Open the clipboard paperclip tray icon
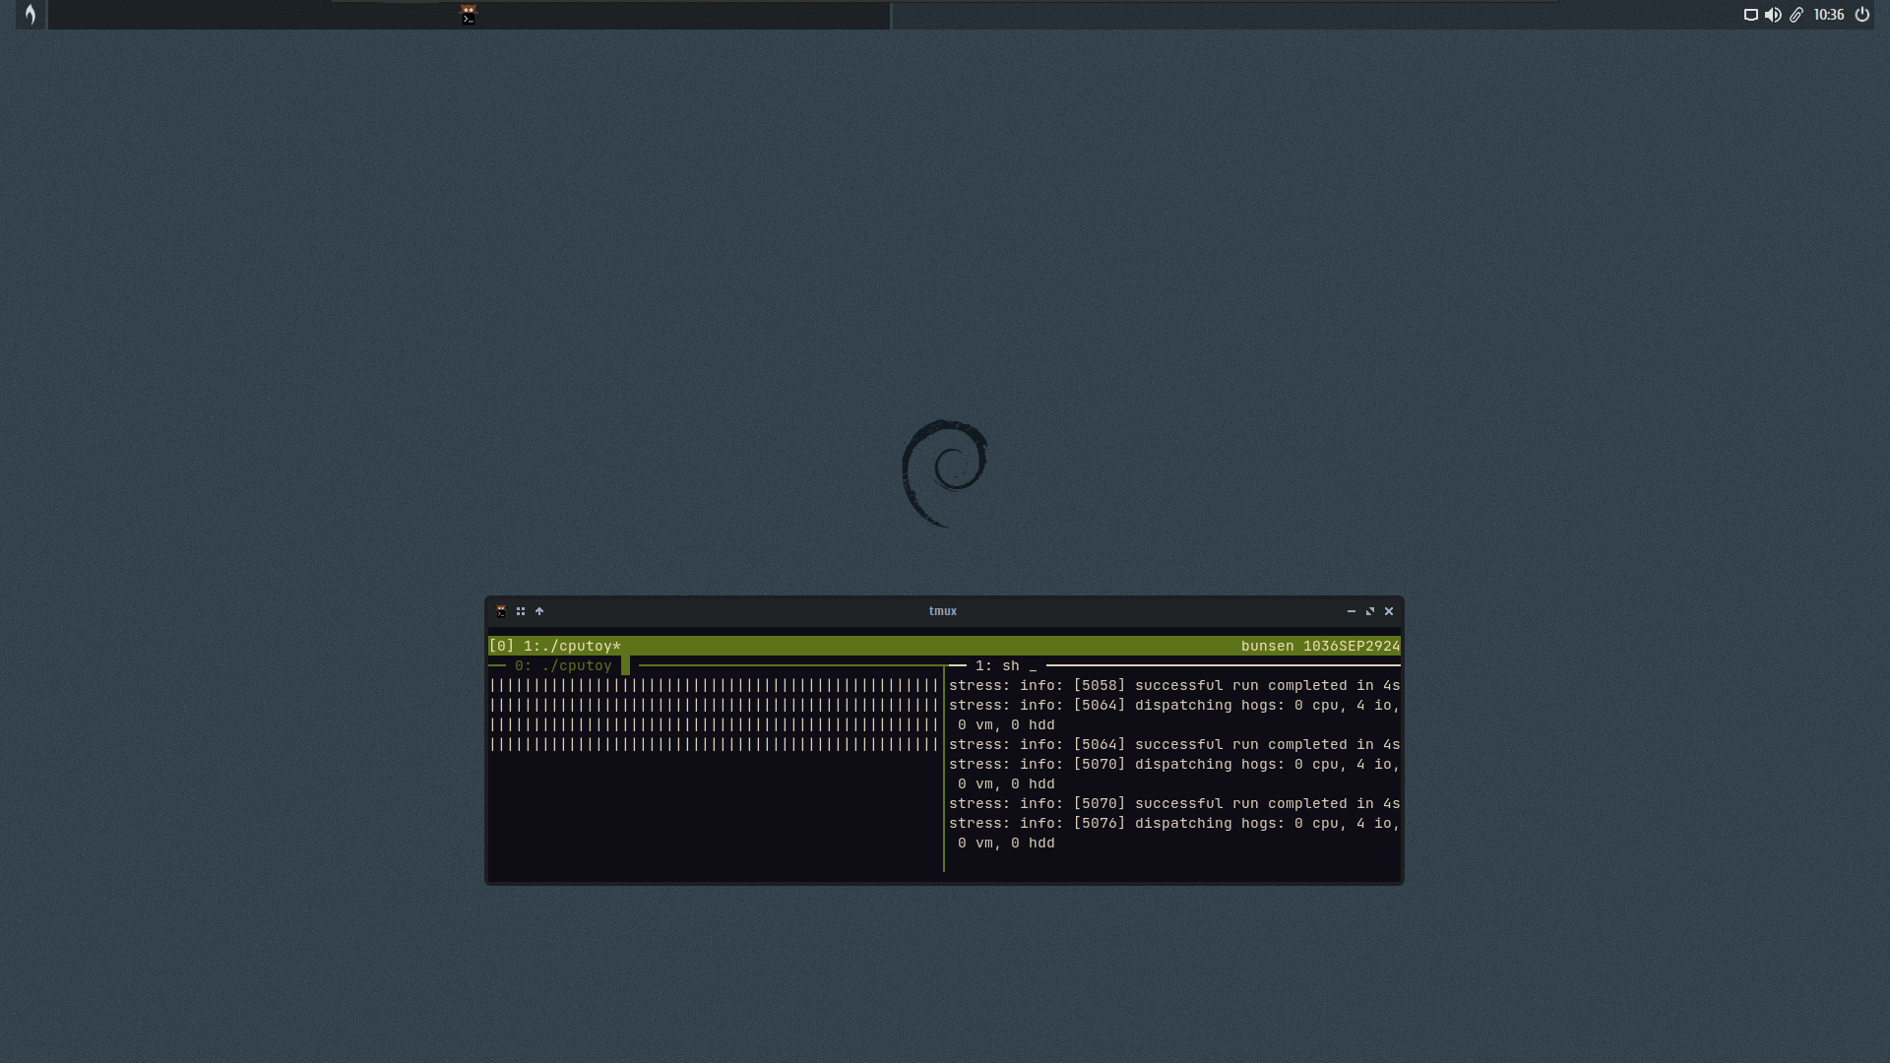Image resolution: width=1890 pixels, height=1063 pixels. click(x=1796, y=15)
